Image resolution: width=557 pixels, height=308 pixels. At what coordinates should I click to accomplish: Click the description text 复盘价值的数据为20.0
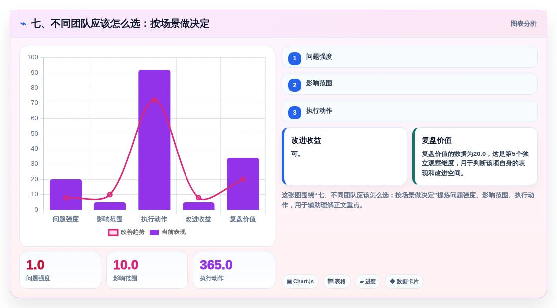475,163
